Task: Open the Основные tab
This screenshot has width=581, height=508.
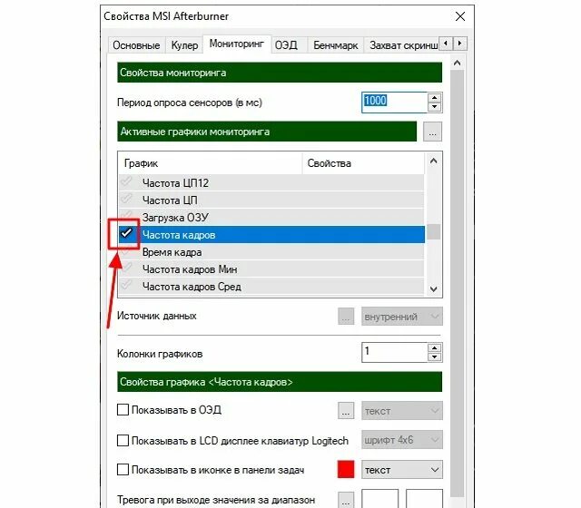Action: [x=136, y=45]
